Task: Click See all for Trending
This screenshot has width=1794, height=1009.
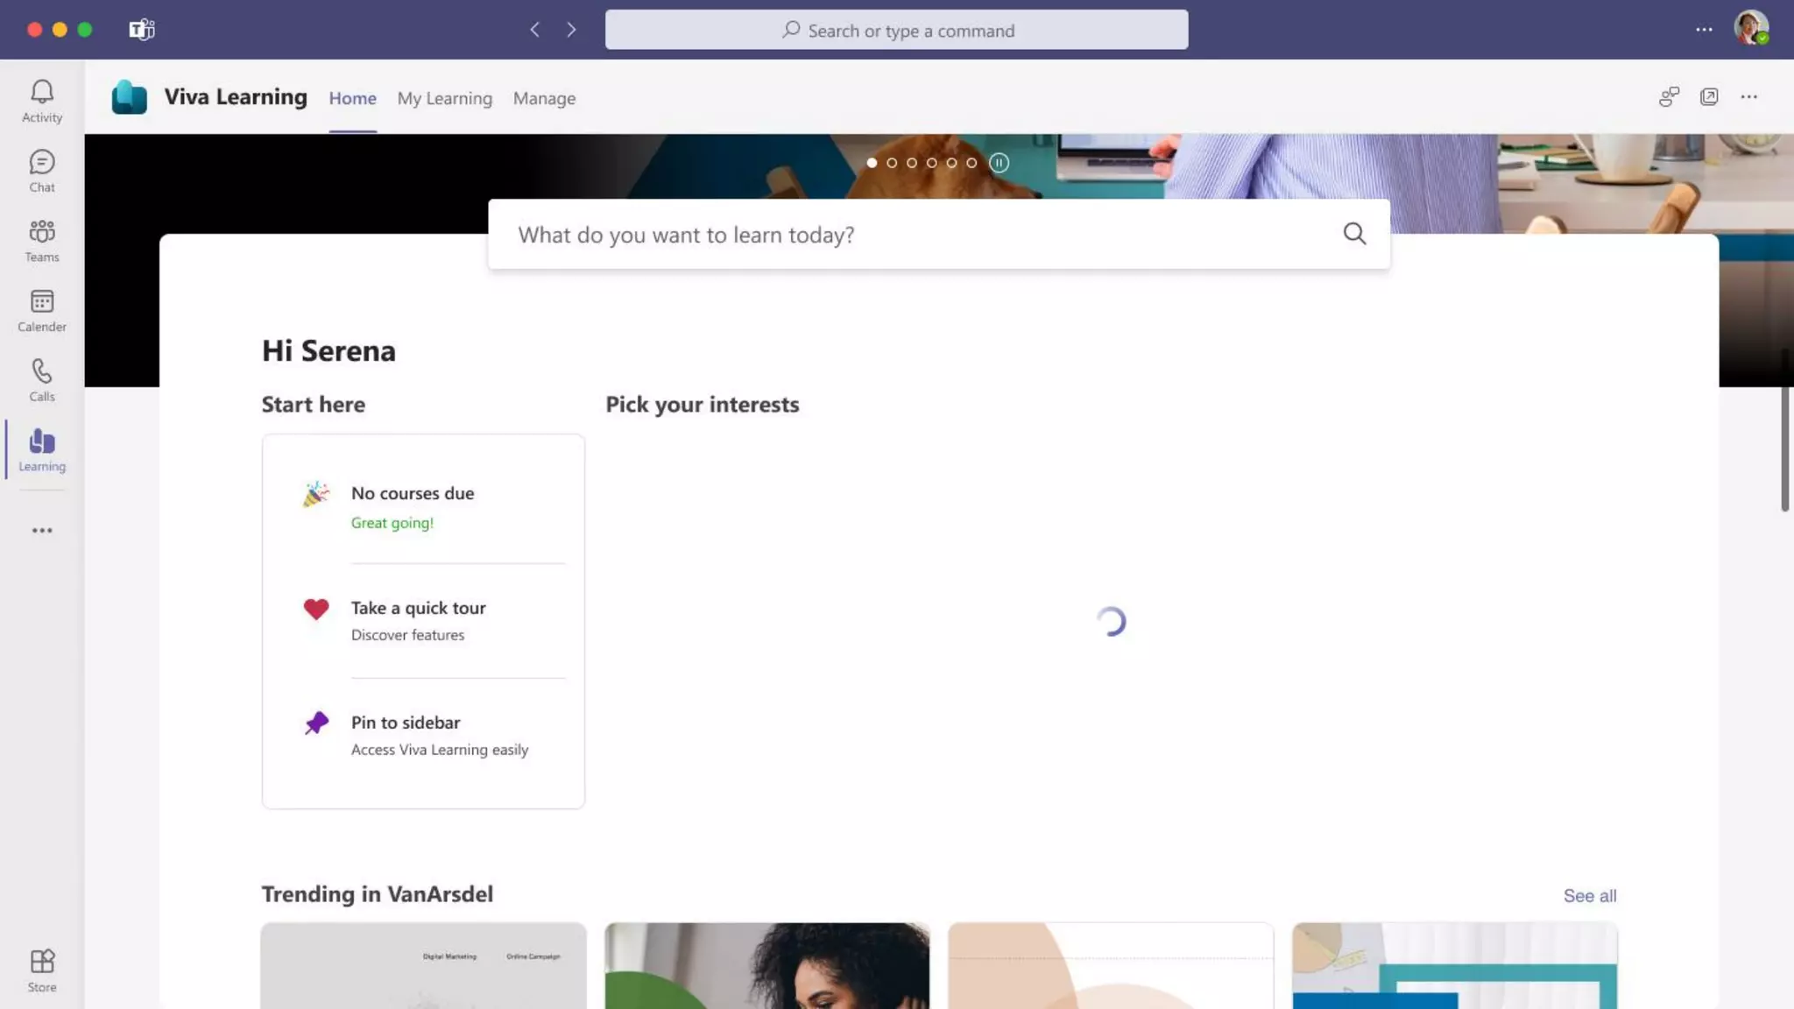Action: coord(1589,896)
